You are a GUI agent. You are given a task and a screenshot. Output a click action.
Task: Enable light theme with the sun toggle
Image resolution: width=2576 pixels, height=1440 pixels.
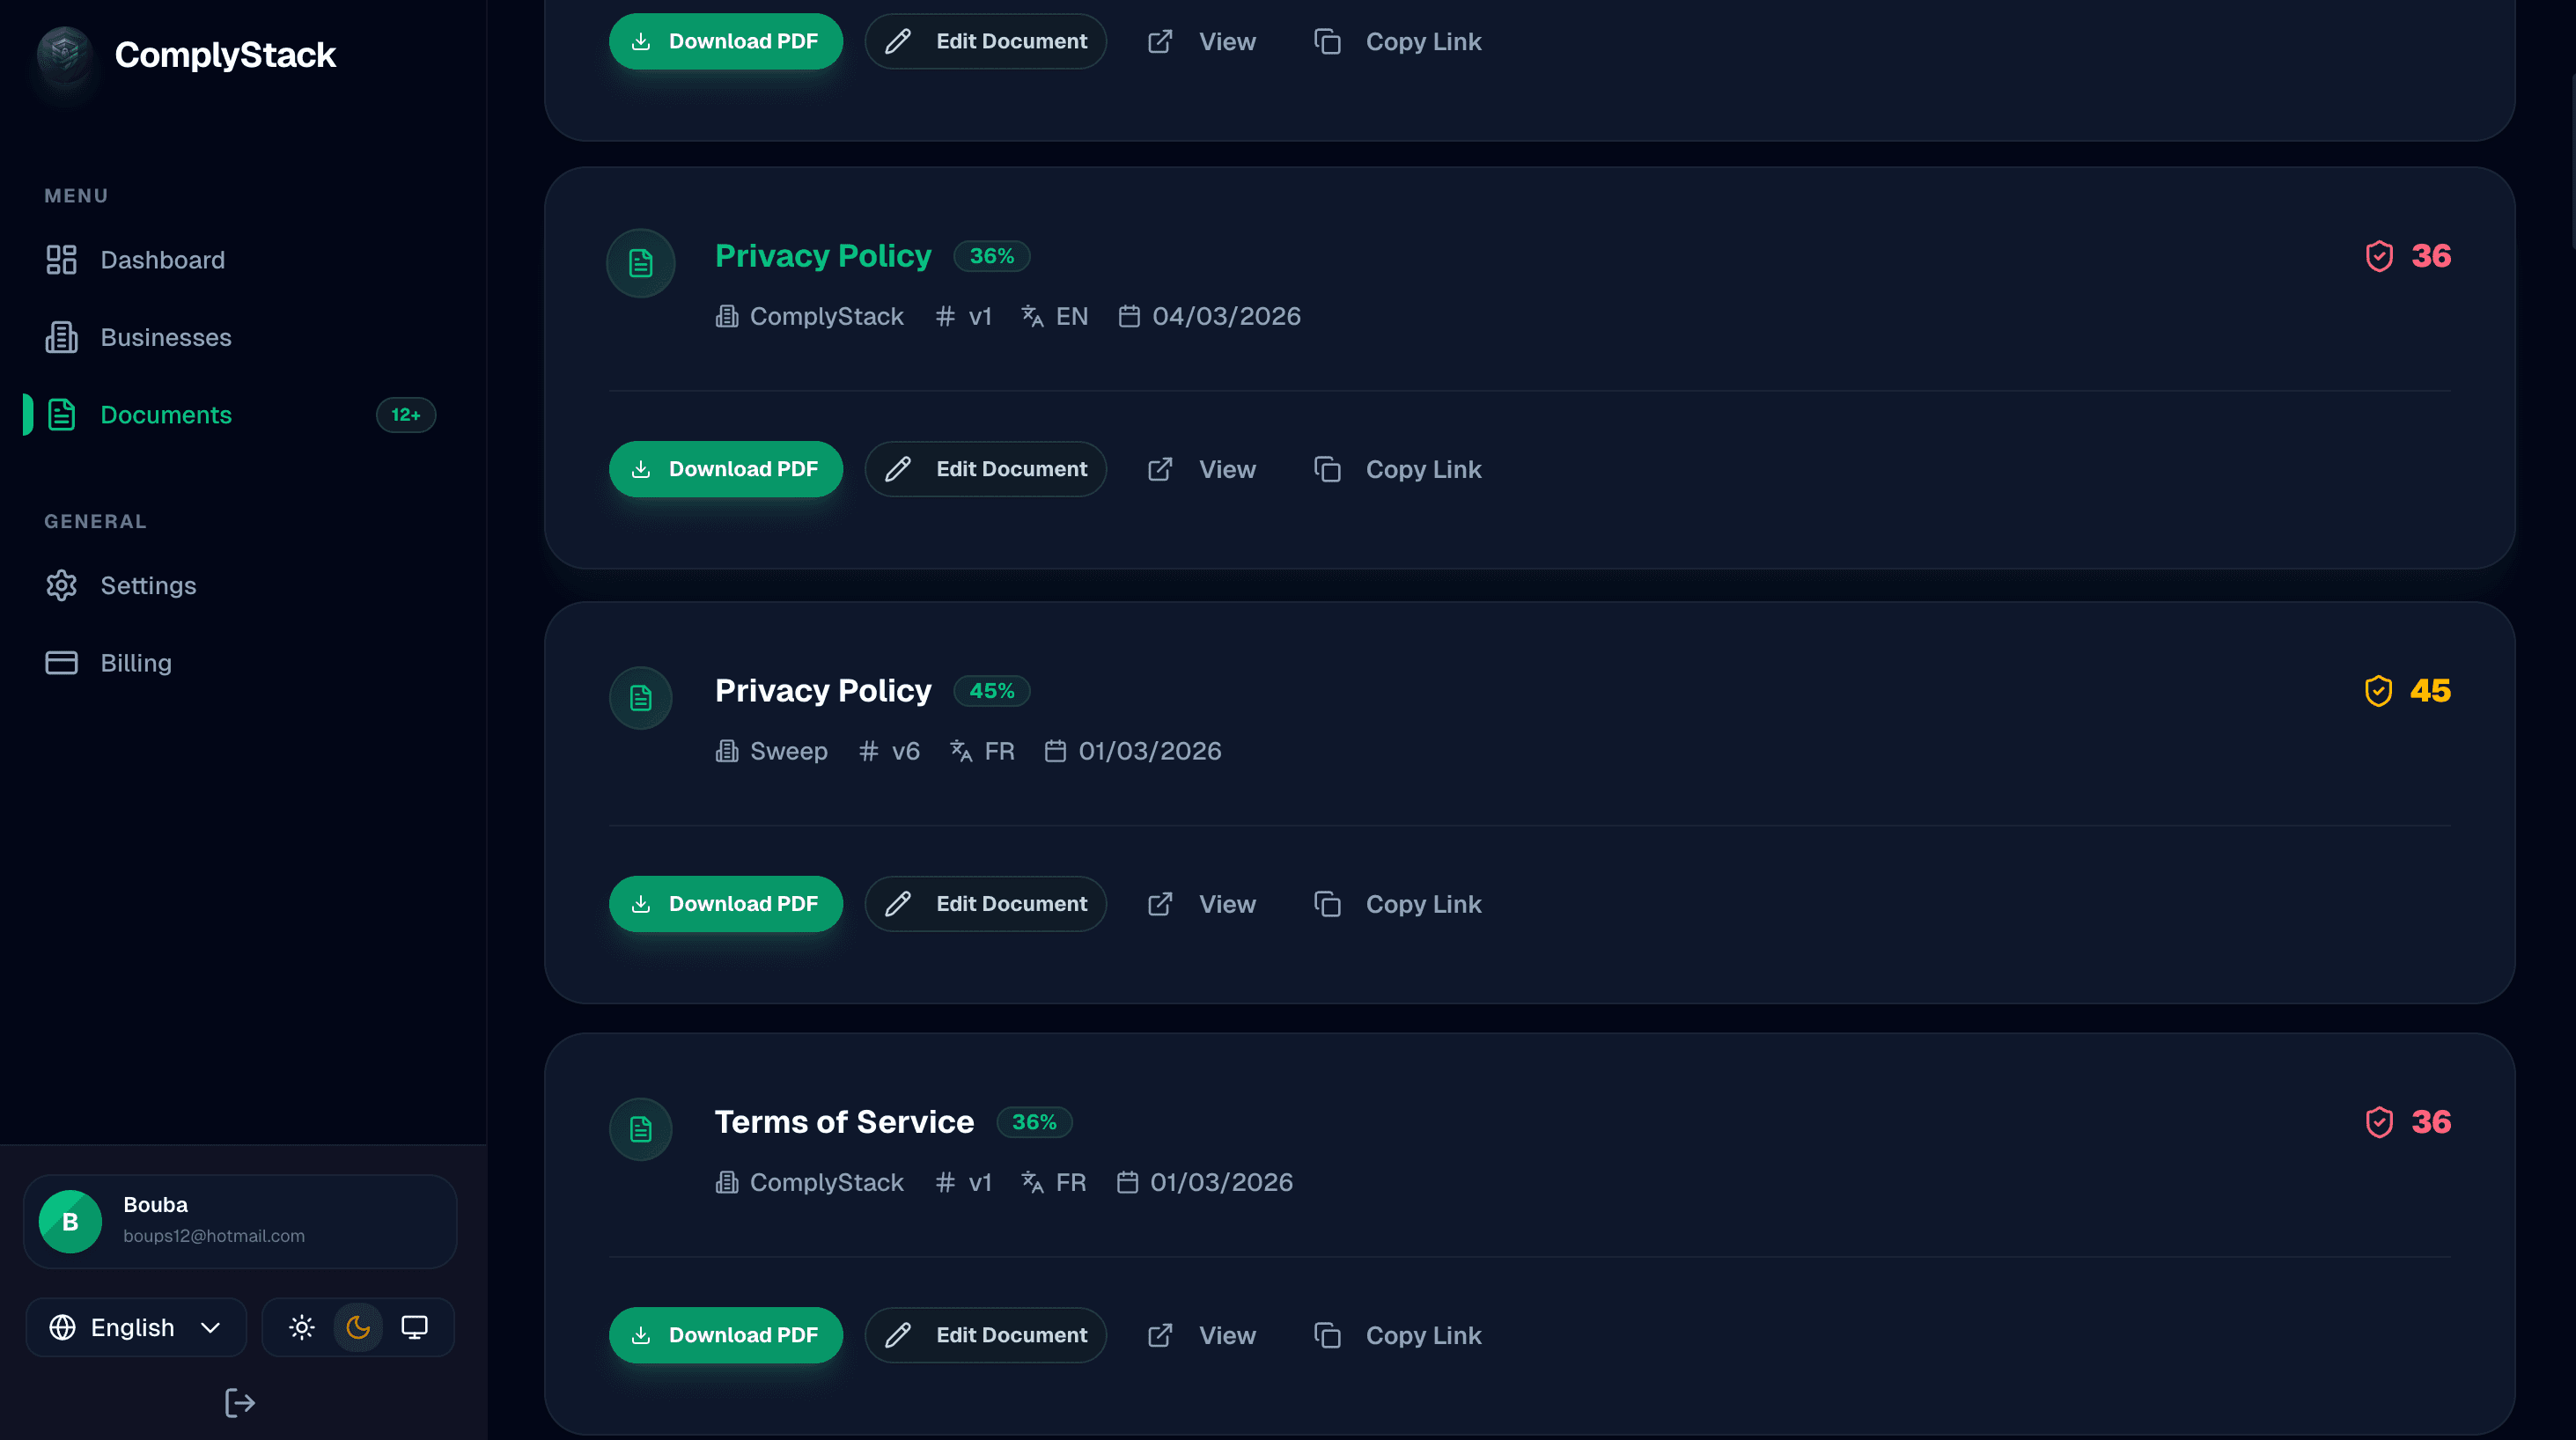pyautogui.click(x=301, y=1327)
